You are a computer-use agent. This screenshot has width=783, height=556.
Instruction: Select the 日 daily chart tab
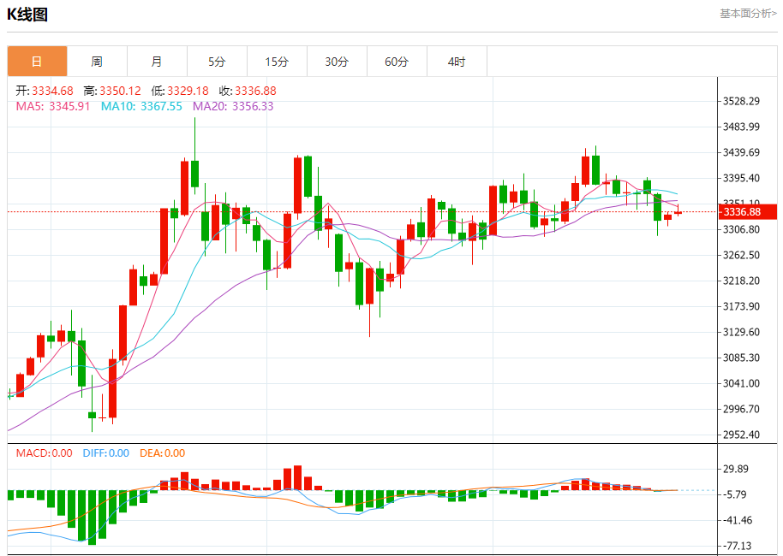pyautogui.click(x=37, y=62)
